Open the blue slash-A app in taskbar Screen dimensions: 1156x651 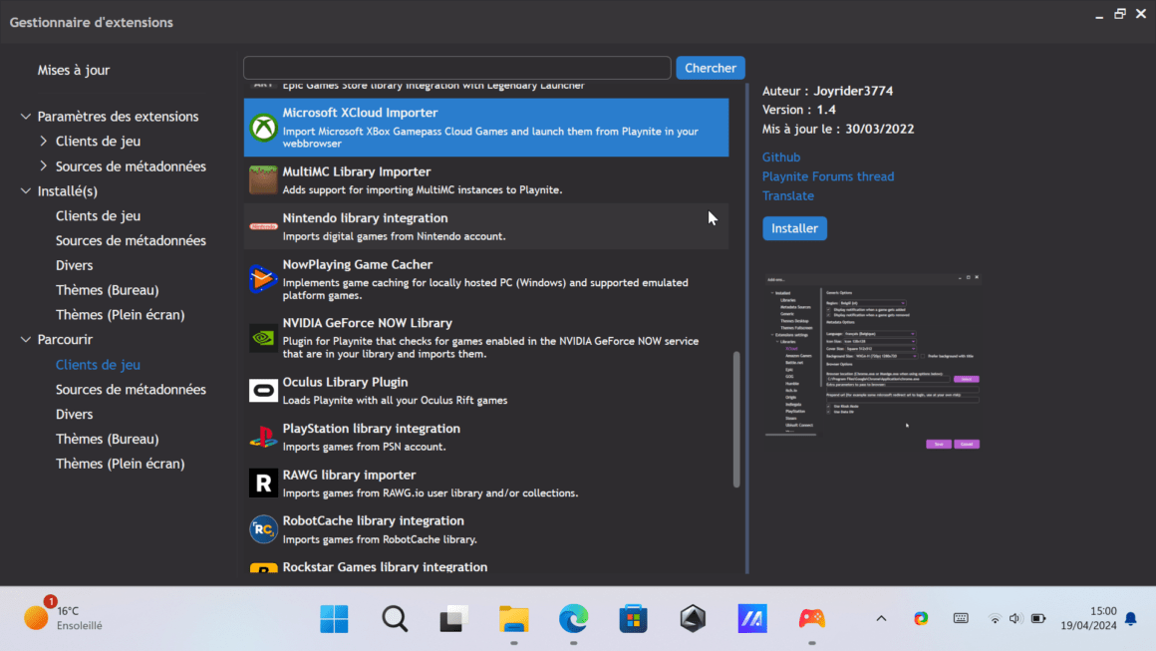coord(752,618)
